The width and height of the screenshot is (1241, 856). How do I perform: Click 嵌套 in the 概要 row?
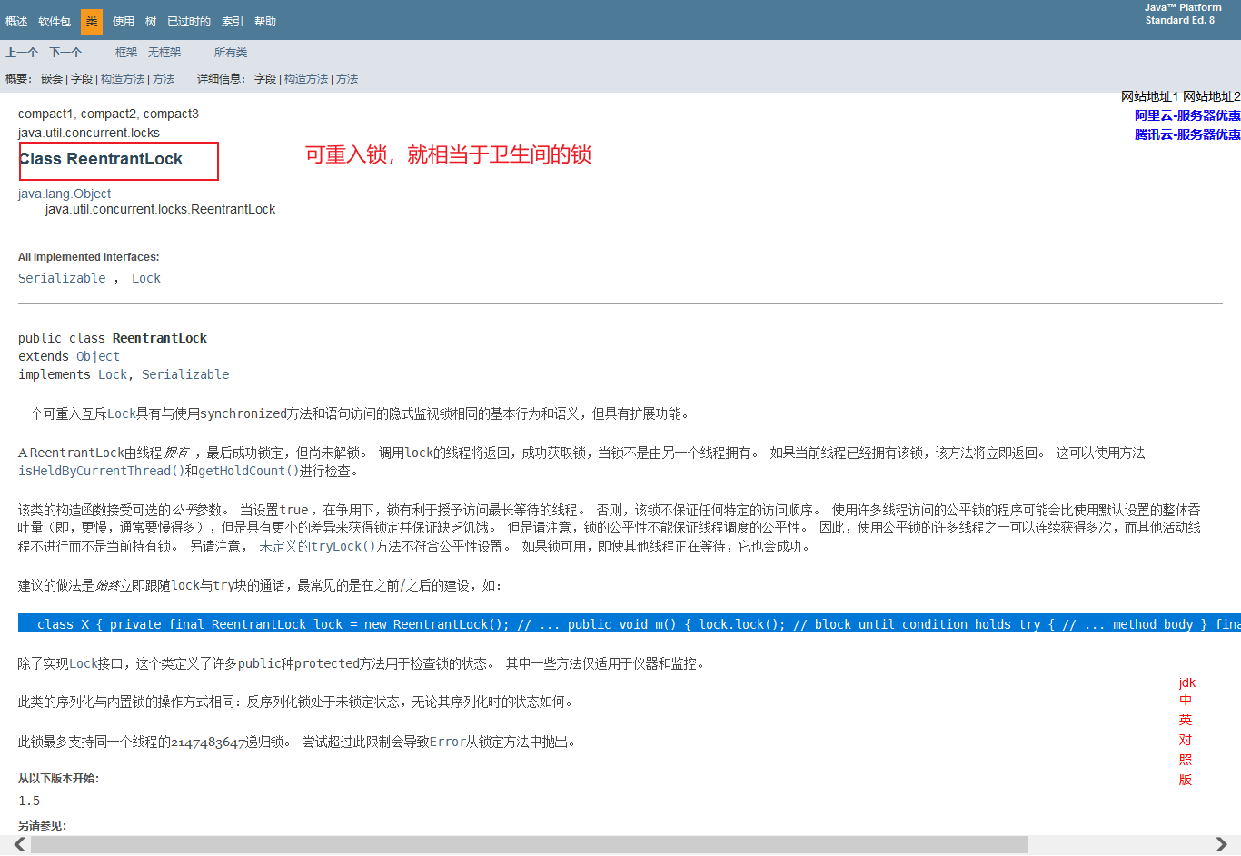pyautogui.click(x=52, y=79)
